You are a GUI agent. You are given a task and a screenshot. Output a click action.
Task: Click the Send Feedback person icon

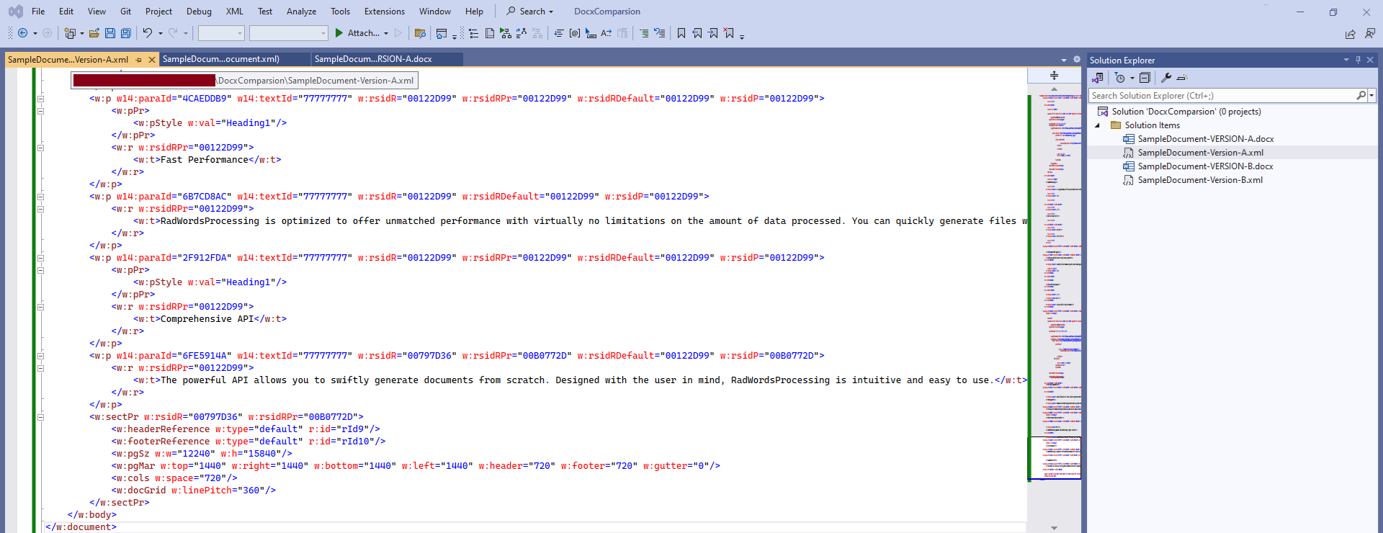(1369, 33)
